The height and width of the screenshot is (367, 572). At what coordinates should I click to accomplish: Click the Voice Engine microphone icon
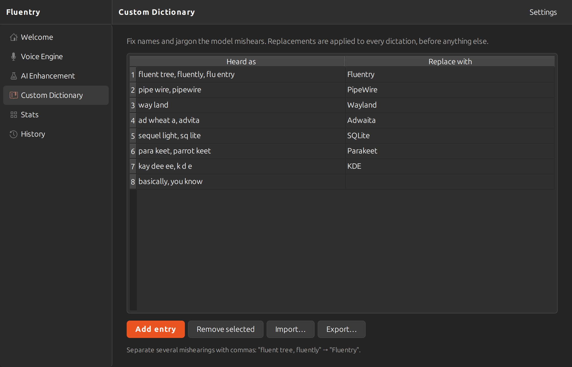[14, 57]
